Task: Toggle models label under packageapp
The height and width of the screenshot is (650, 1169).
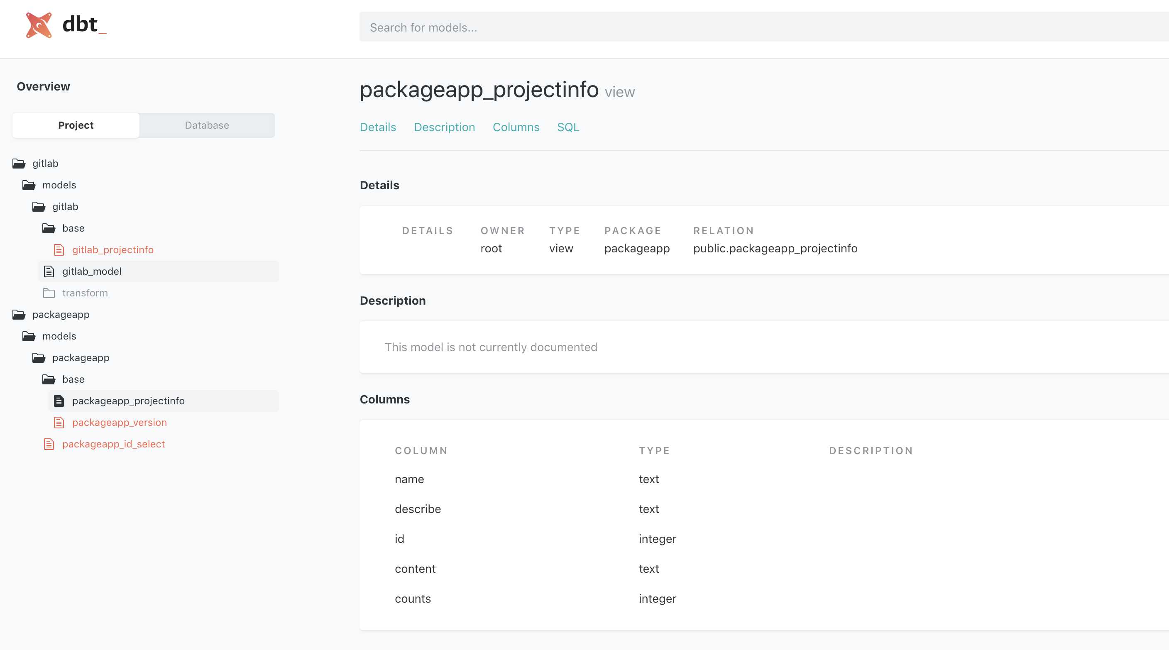Action: pyautogui.click(x=59, y=336)
